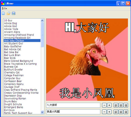
Task: Click the meme list scrollbar thumb
Action: (42, 35)
